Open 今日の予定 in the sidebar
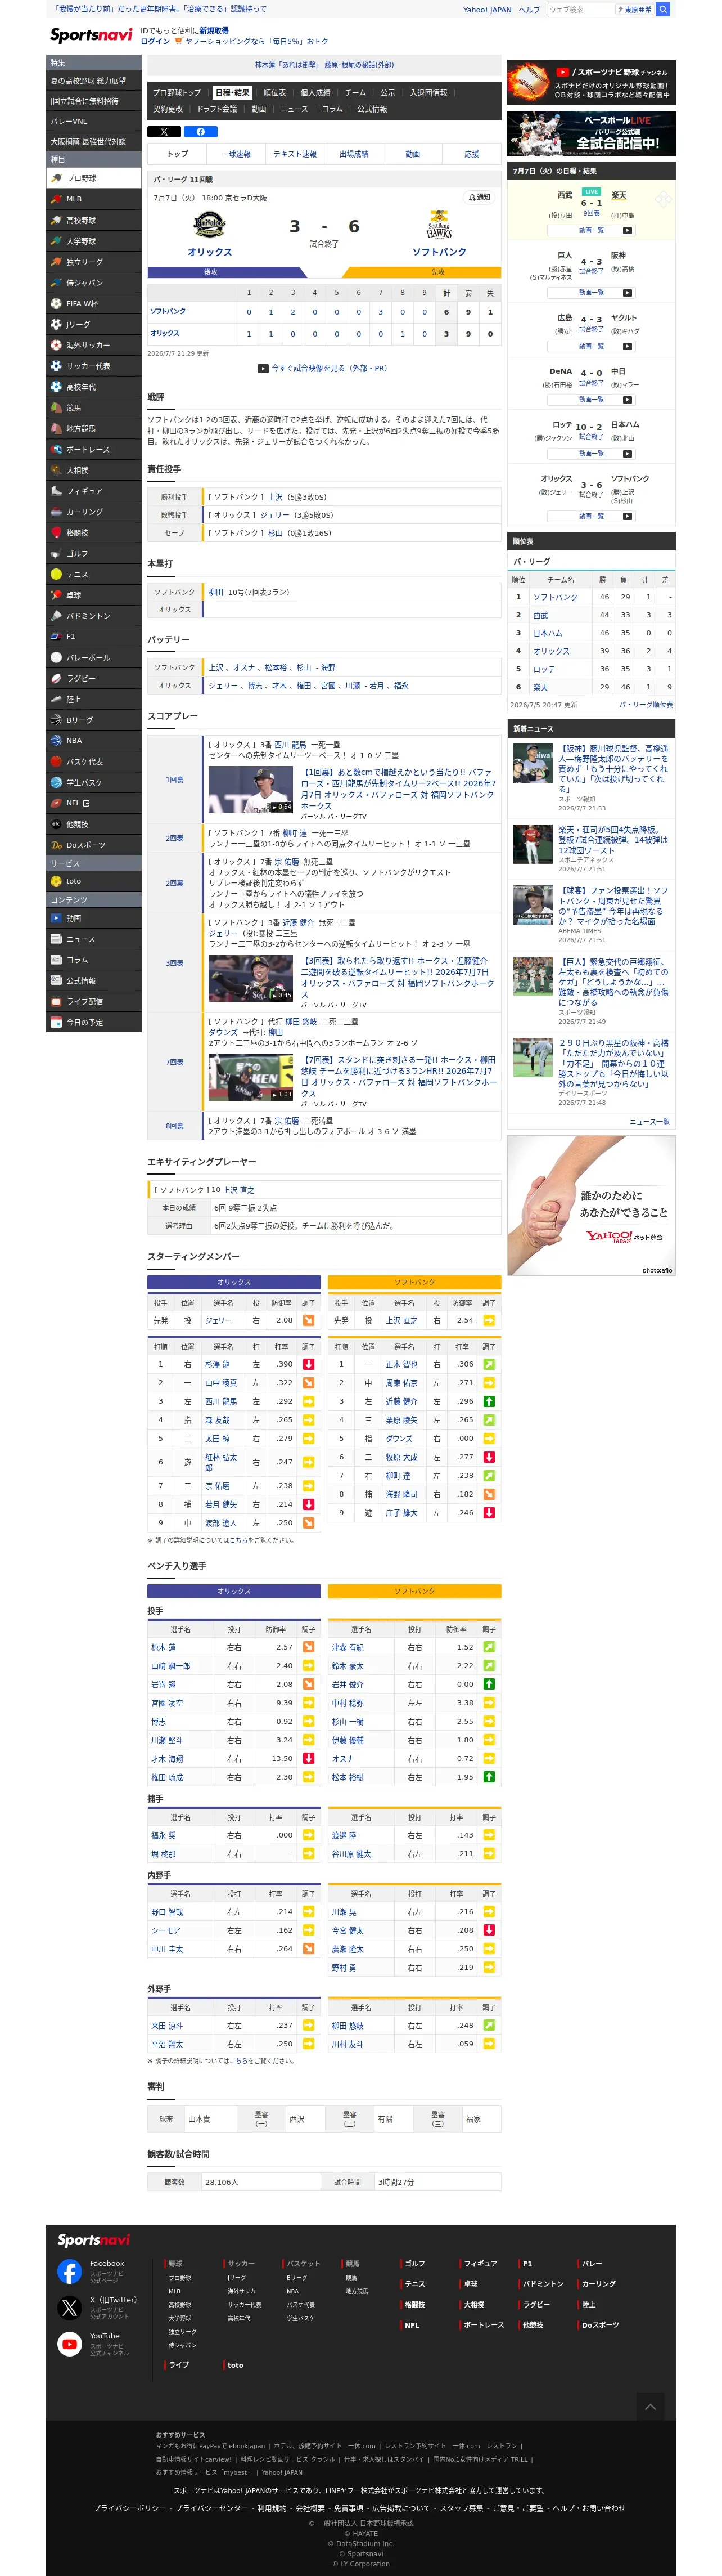 click(94, 1022)
